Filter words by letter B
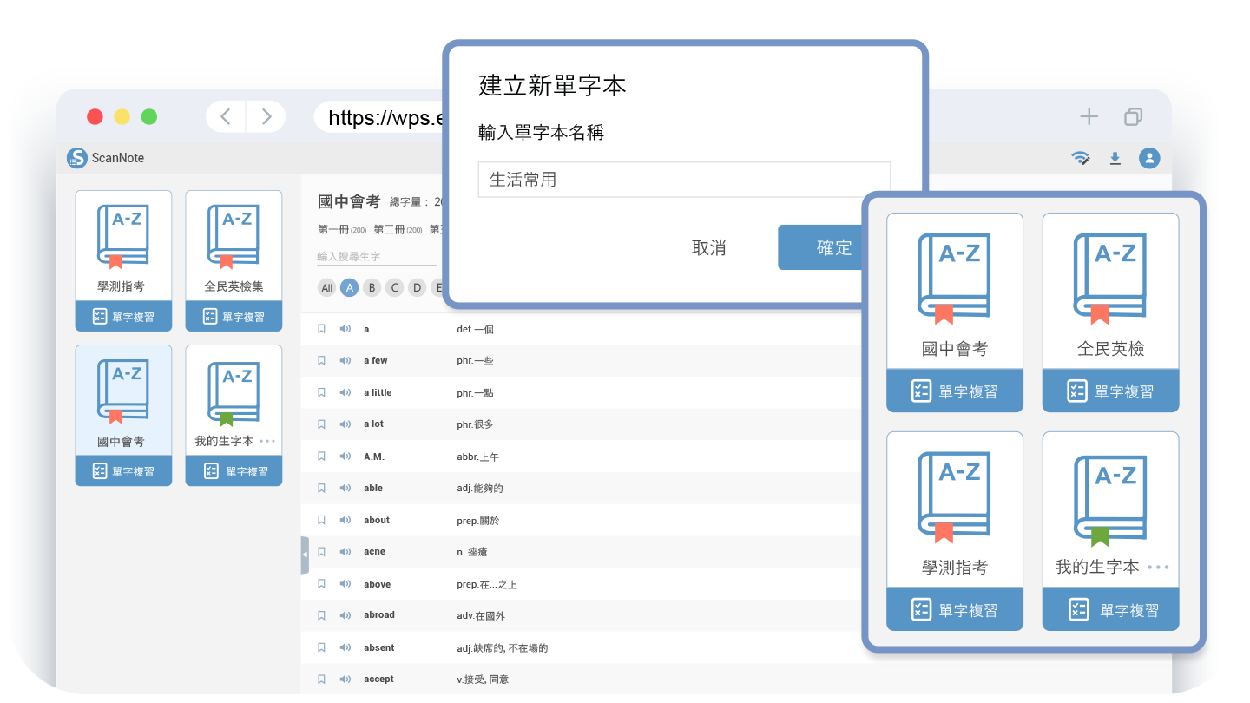The height and width of the screenshot is (703, 1250). pos(372,288)
